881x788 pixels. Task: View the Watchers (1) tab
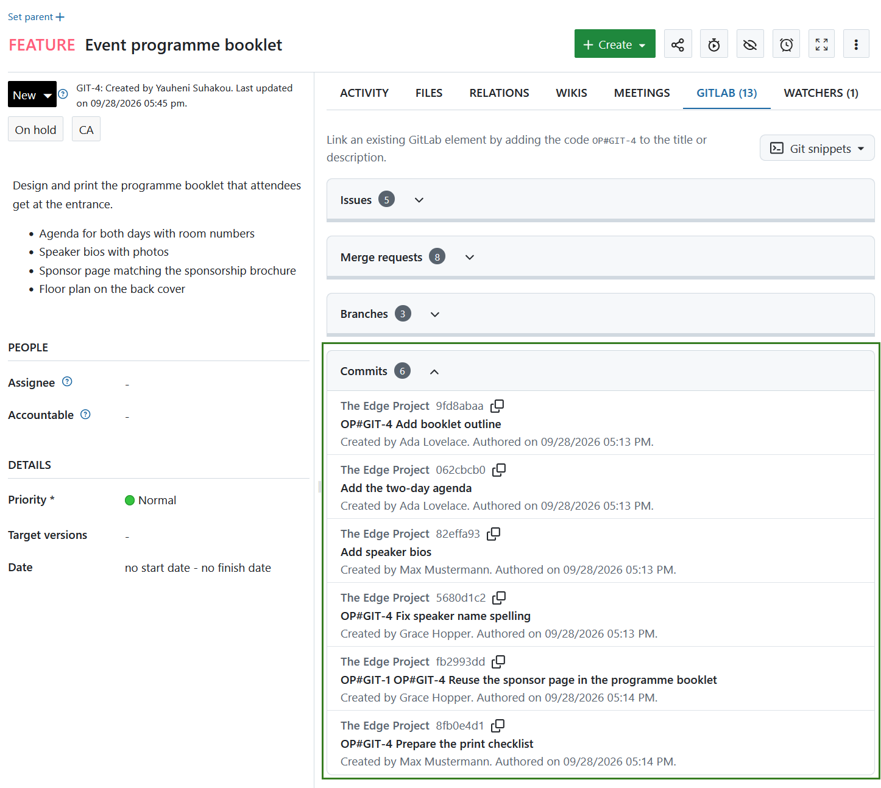point(821,93)
